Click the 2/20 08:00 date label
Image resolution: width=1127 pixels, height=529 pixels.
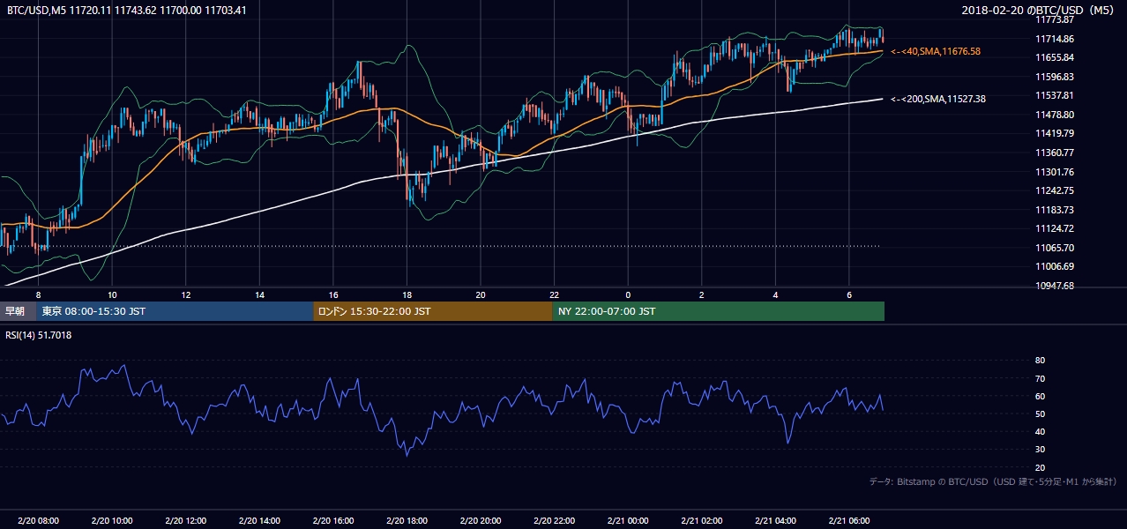coord(38,520)
